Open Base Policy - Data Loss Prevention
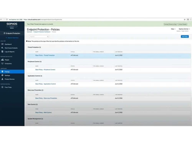 tap(46, 98)
